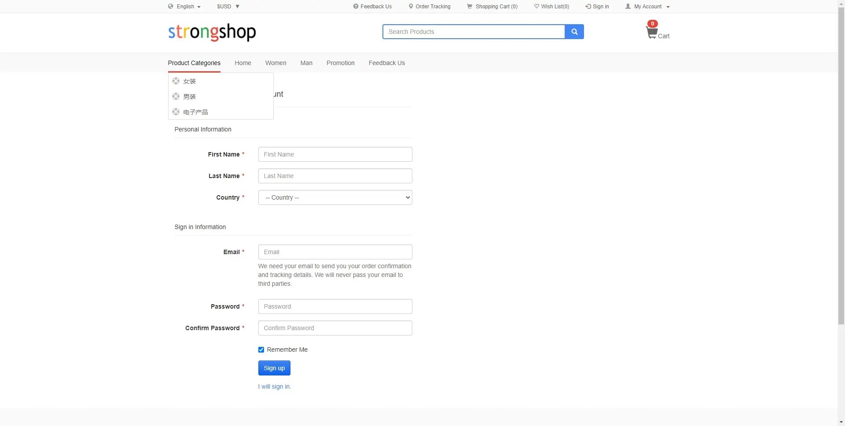Open the $USD currency selector
Screen dimensions: 845x426
[228, 7]
